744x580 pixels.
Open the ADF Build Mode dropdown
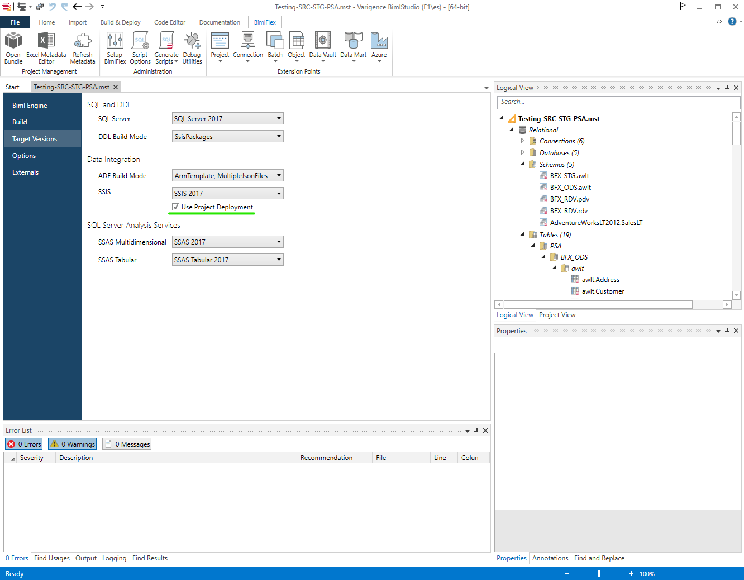227,176
